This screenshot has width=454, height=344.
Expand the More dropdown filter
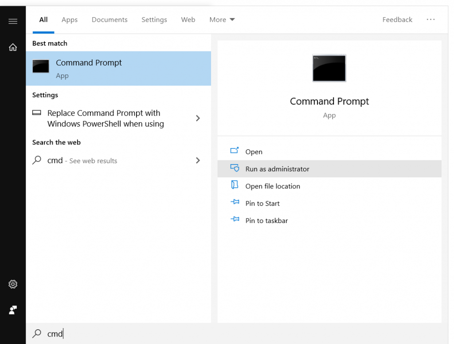pyautogui.click(x=222, y=20)
